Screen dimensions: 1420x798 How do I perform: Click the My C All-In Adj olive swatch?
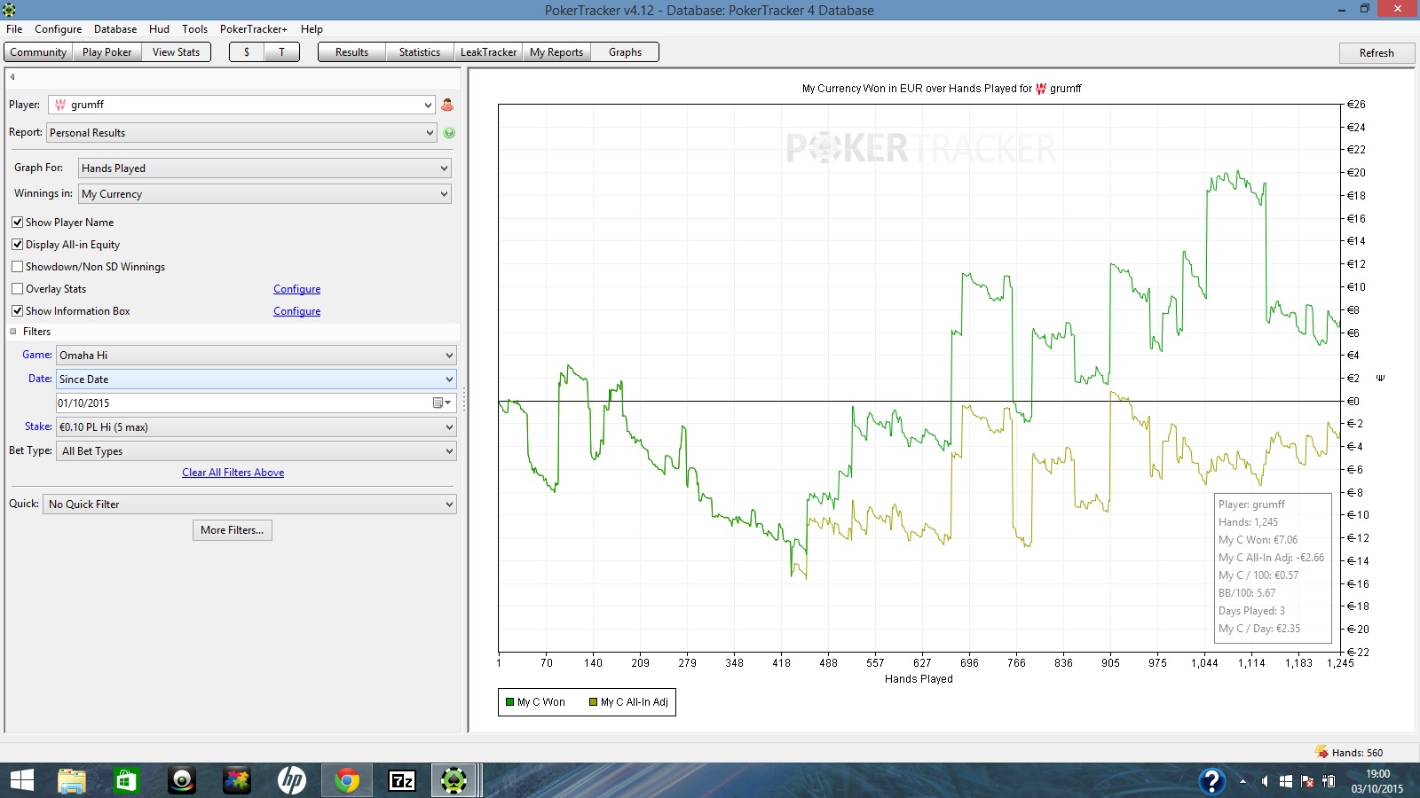point(594,702)
